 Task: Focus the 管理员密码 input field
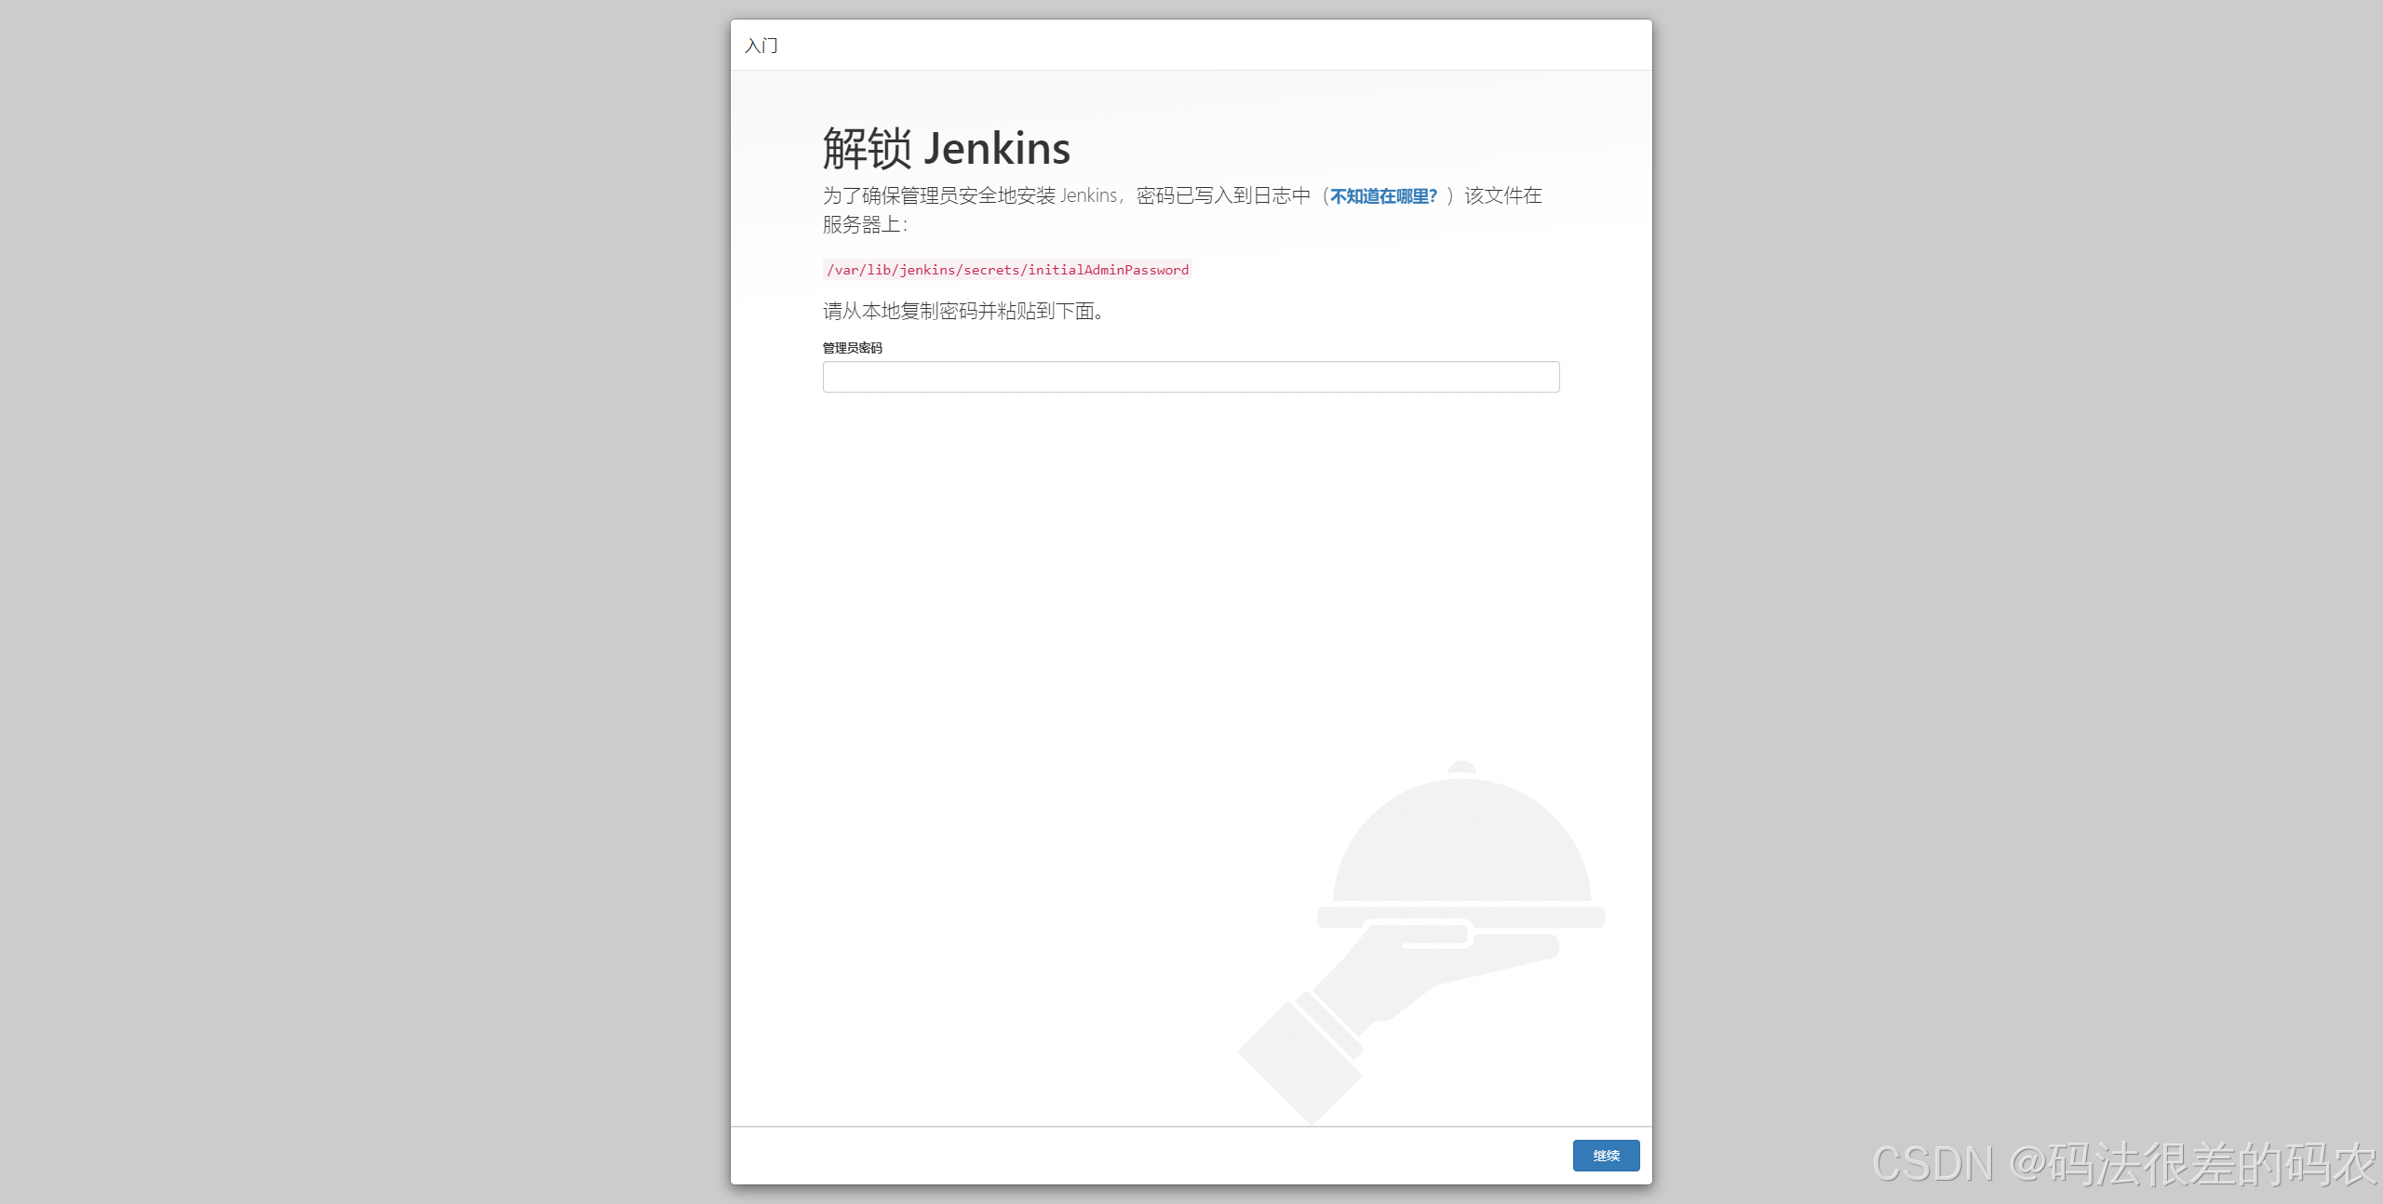[x=1191, y=377]
